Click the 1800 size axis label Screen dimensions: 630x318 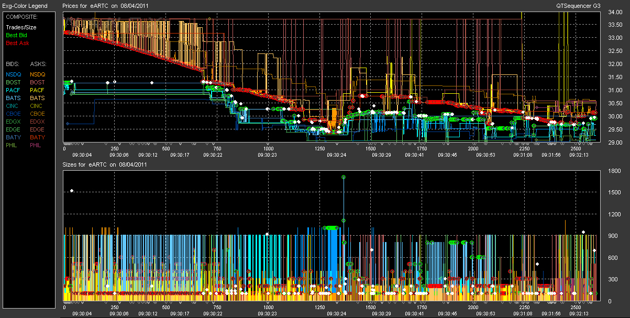613,171
